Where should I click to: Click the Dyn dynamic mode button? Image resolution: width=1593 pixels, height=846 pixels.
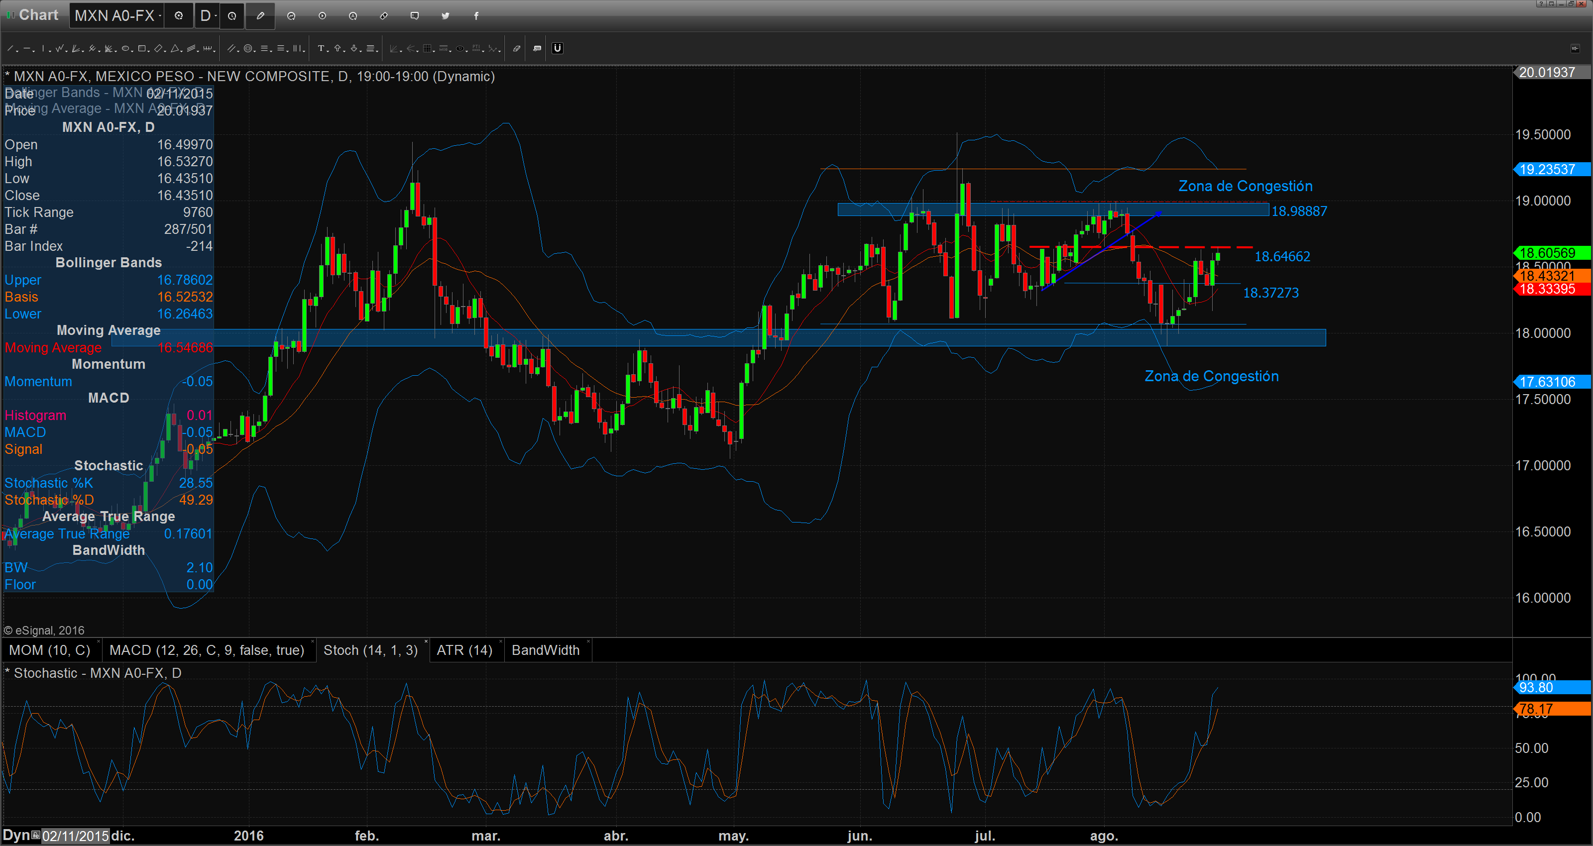[16, 836]
